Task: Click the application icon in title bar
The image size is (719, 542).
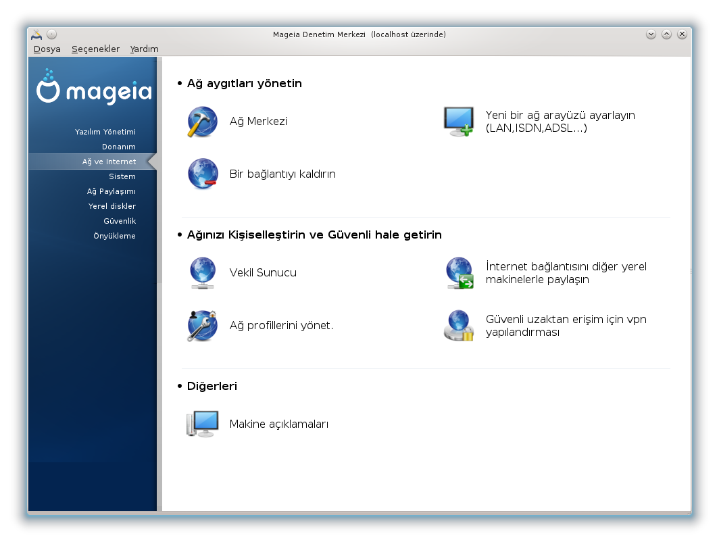Action: [x=36, y=34]
